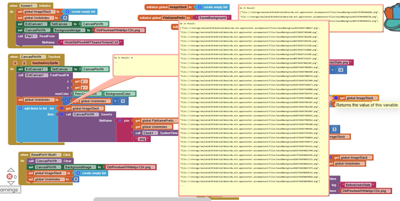Click the gear on 'create empty list' in Screen1.Initialize
Viewport: 400px width, 201px height.
[67, 12]
